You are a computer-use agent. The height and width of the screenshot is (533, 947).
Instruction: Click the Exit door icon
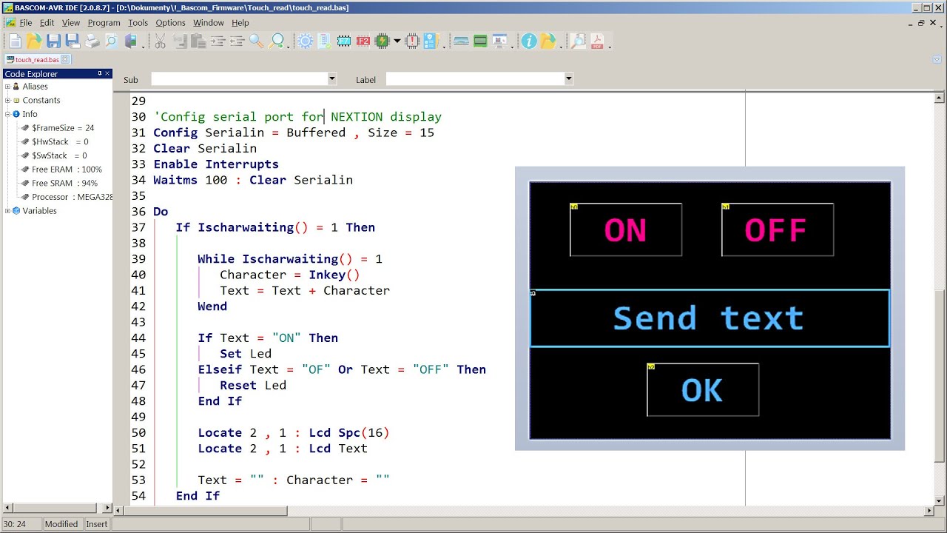click(x=130, y=41)
